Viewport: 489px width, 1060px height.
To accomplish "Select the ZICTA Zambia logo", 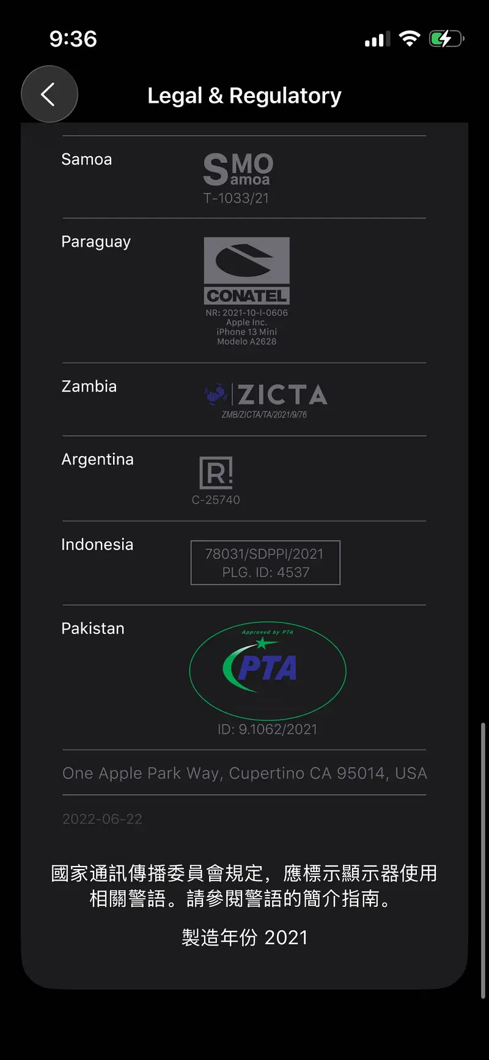I will [x=266, y=395].
